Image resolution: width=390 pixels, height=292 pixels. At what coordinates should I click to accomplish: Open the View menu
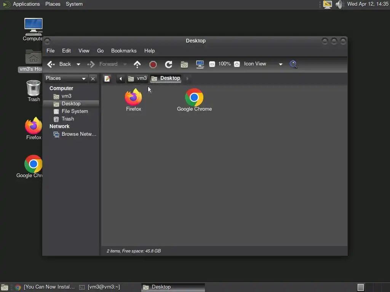(x=84, y=51)
